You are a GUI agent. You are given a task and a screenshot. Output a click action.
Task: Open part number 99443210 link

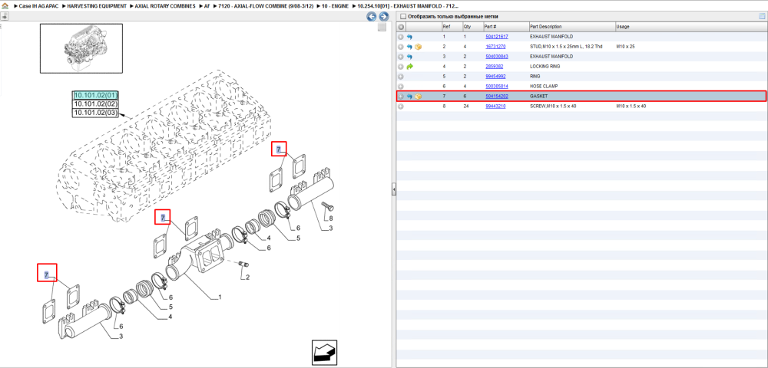[495, 106]
